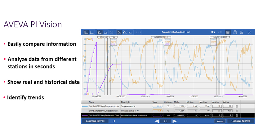The image size is (258, 139).
Task: Select the multiple value scales icon
Action: pyautogui.click(x=86, y=32)
